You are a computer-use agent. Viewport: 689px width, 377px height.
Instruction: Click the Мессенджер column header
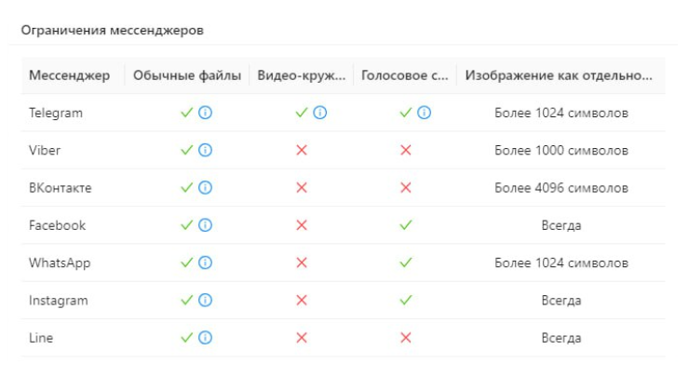click(70, 74)
